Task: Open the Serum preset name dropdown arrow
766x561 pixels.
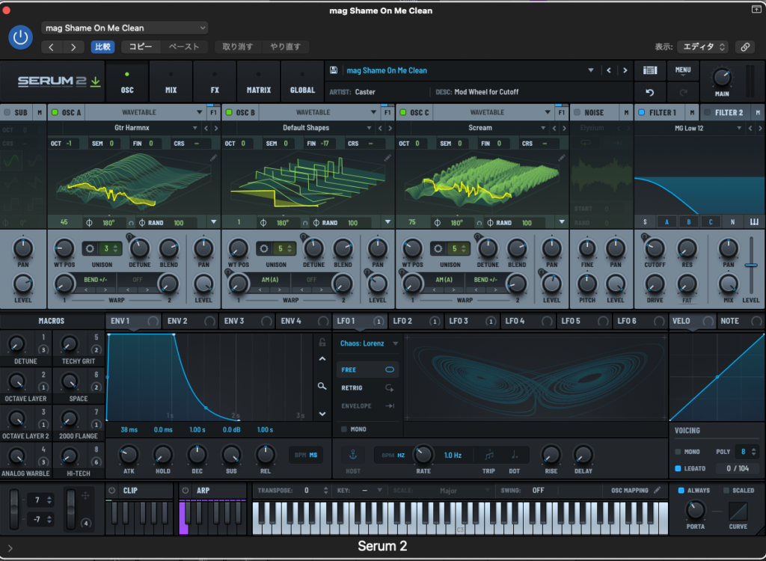Action: click(591, 70)
